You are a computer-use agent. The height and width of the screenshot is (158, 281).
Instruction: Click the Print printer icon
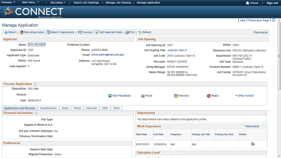point(127,32)
